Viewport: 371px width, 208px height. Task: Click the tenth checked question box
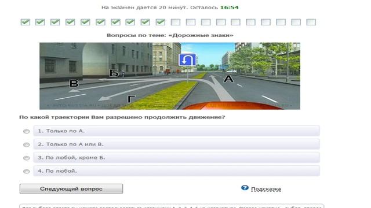click(x=161, y=22)
